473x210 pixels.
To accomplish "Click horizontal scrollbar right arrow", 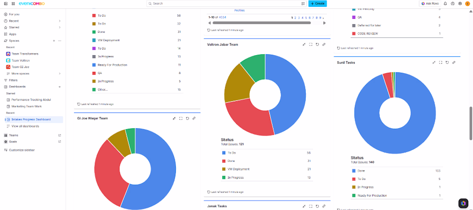I will 324,23.
